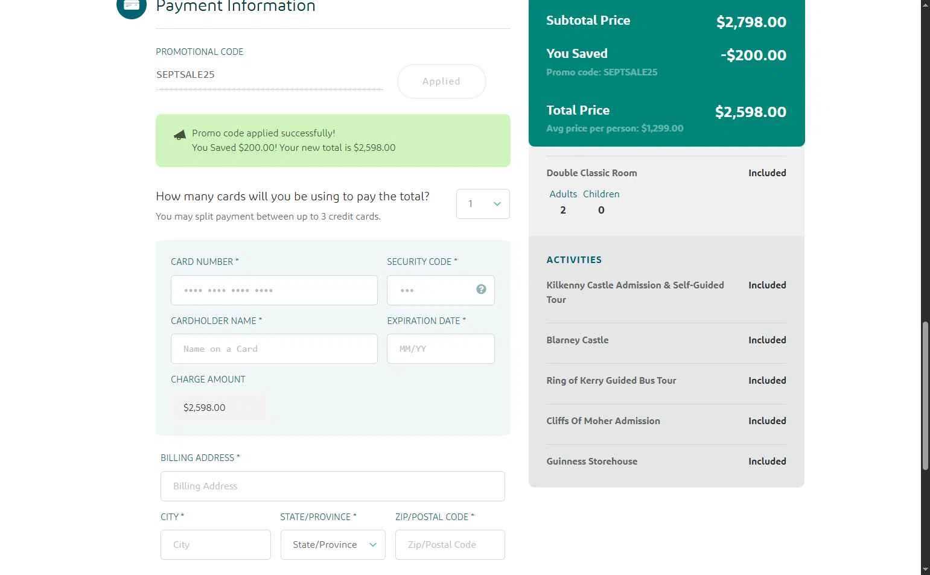Click 'Included' next to Guinness Storehouse

pyautogui.click(x=767, y=462)
